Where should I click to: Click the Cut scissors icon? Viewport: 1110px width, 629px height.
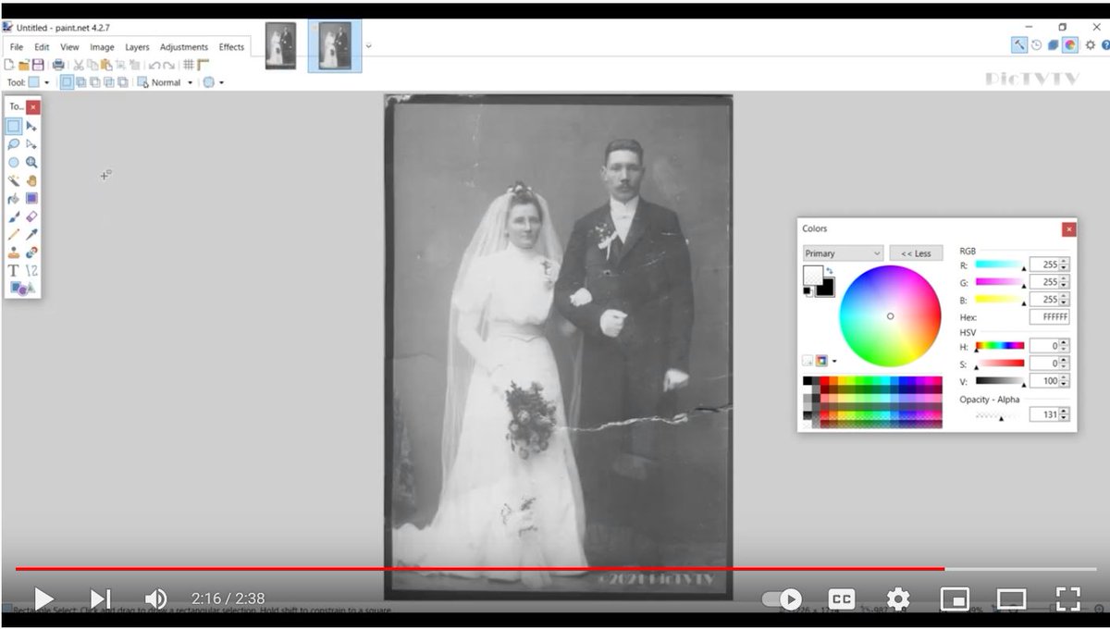click(x=79, y=65)
